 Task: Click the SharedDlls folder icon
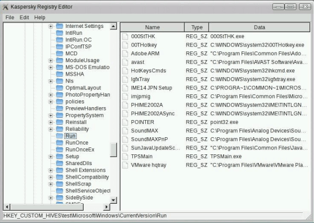coord(59,163)
